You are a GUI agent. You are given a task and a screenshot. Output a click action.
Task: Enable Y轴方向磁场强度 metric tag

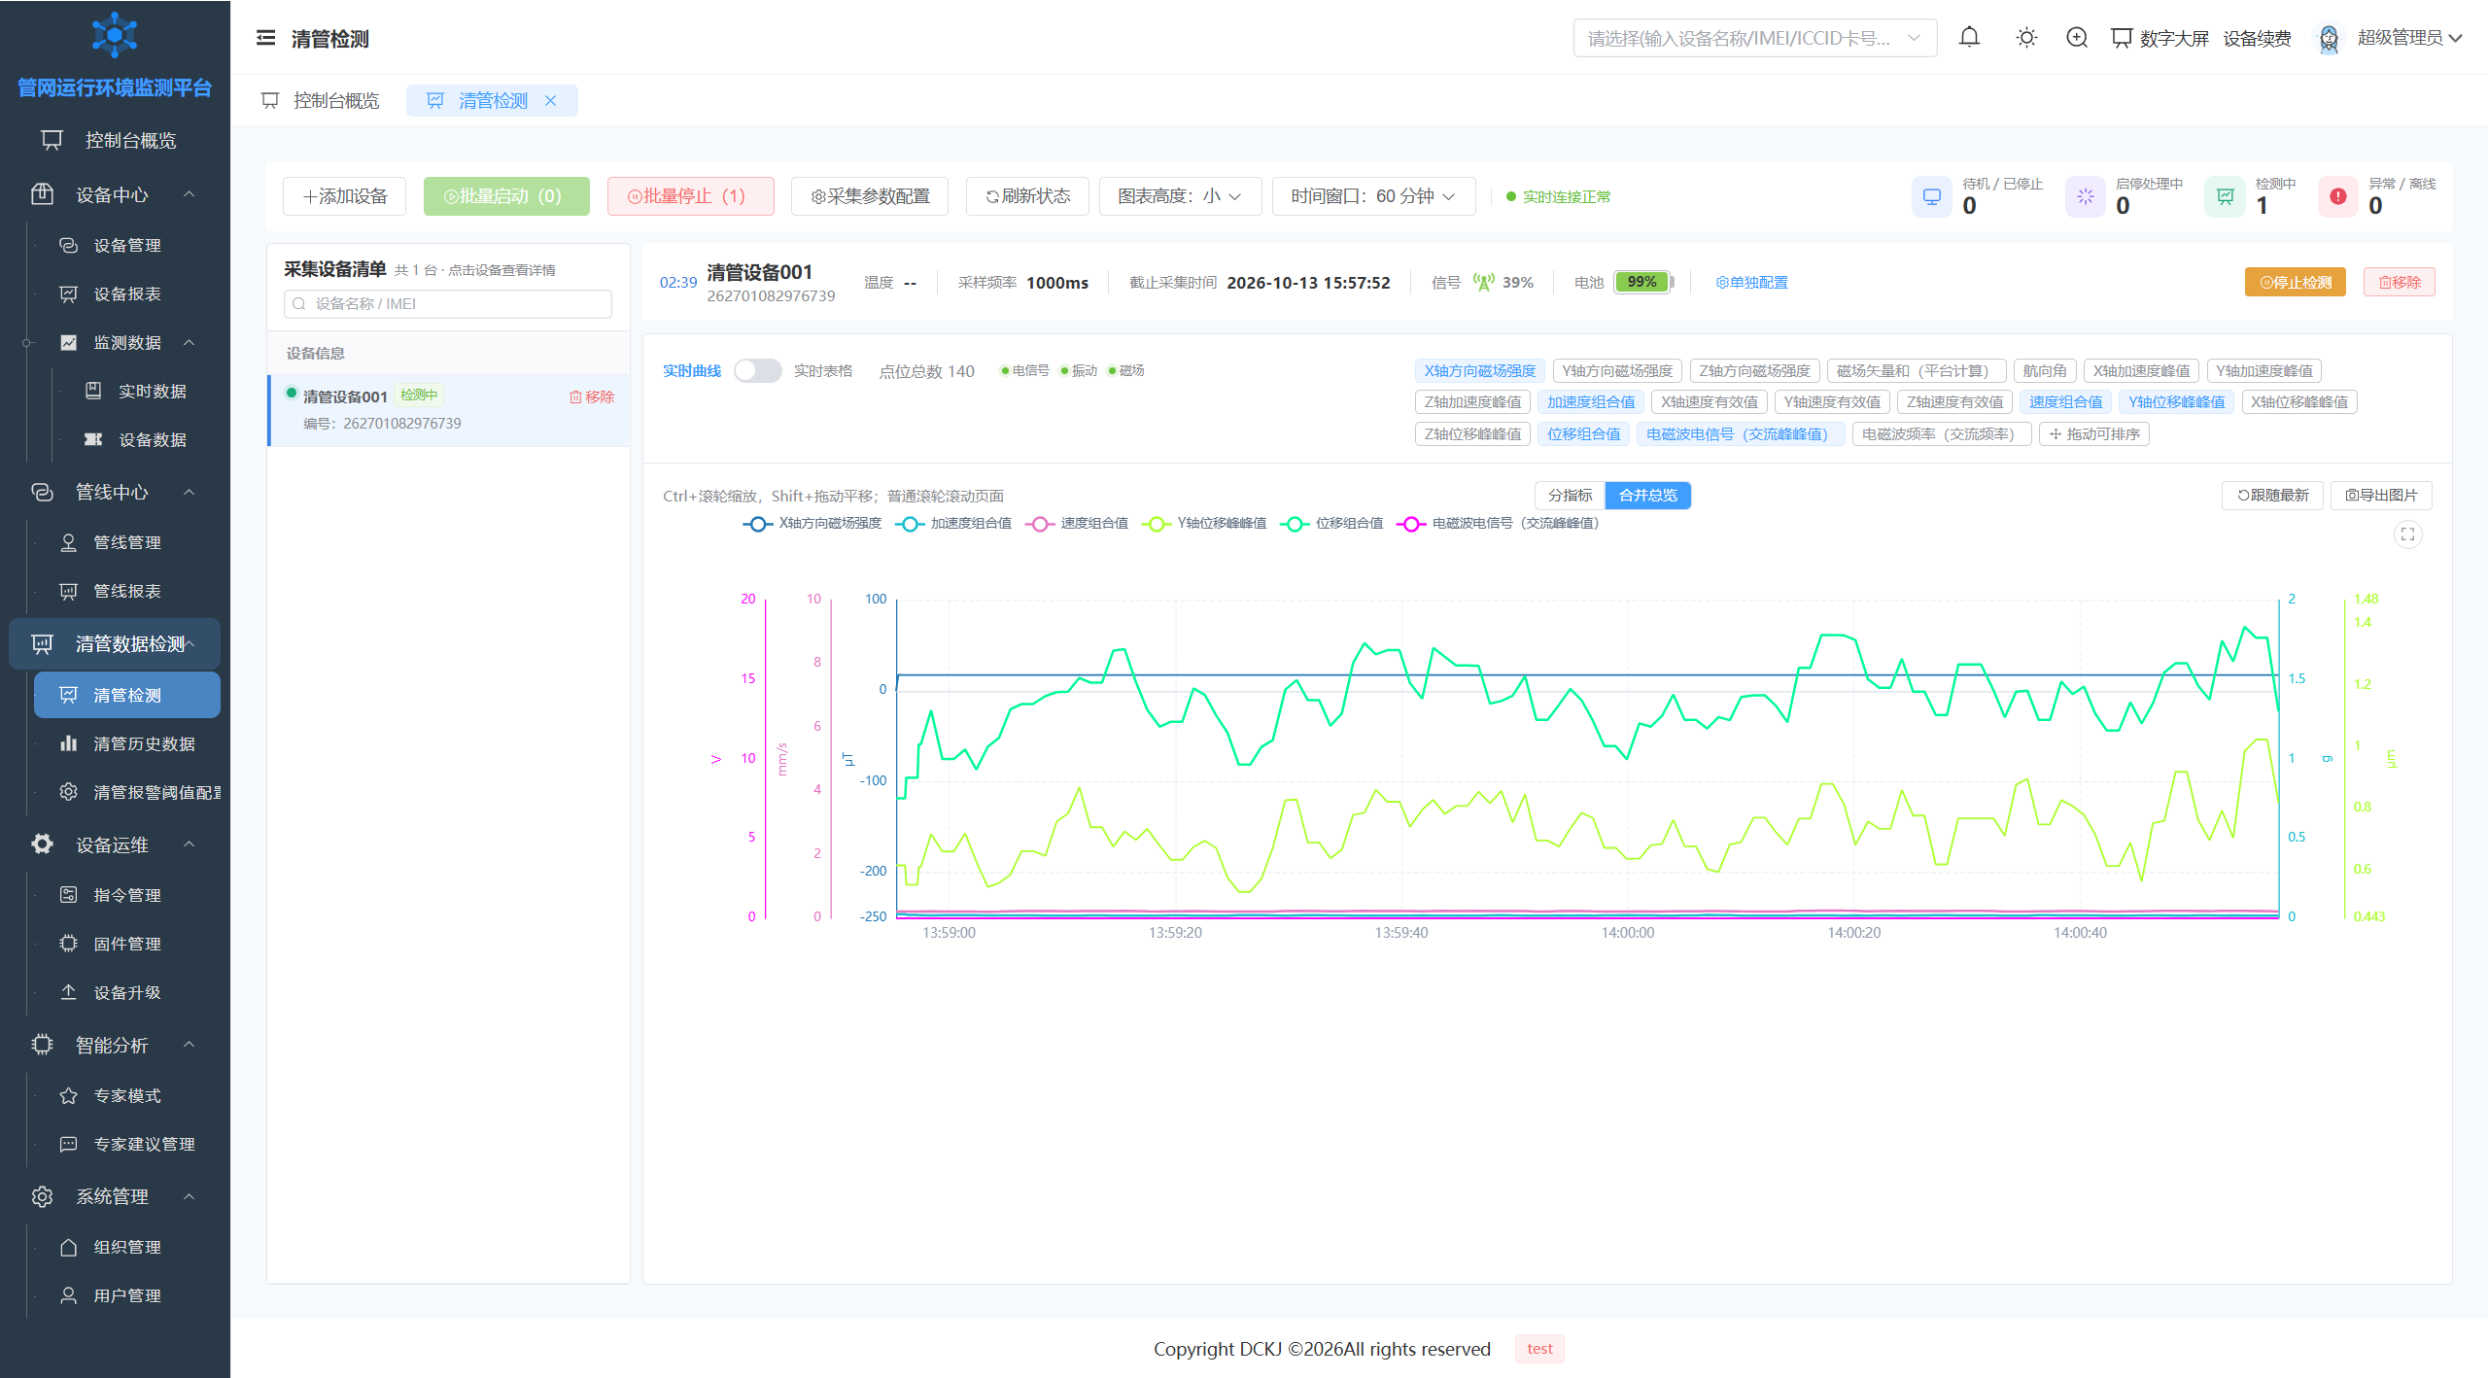click(1617, 370)
